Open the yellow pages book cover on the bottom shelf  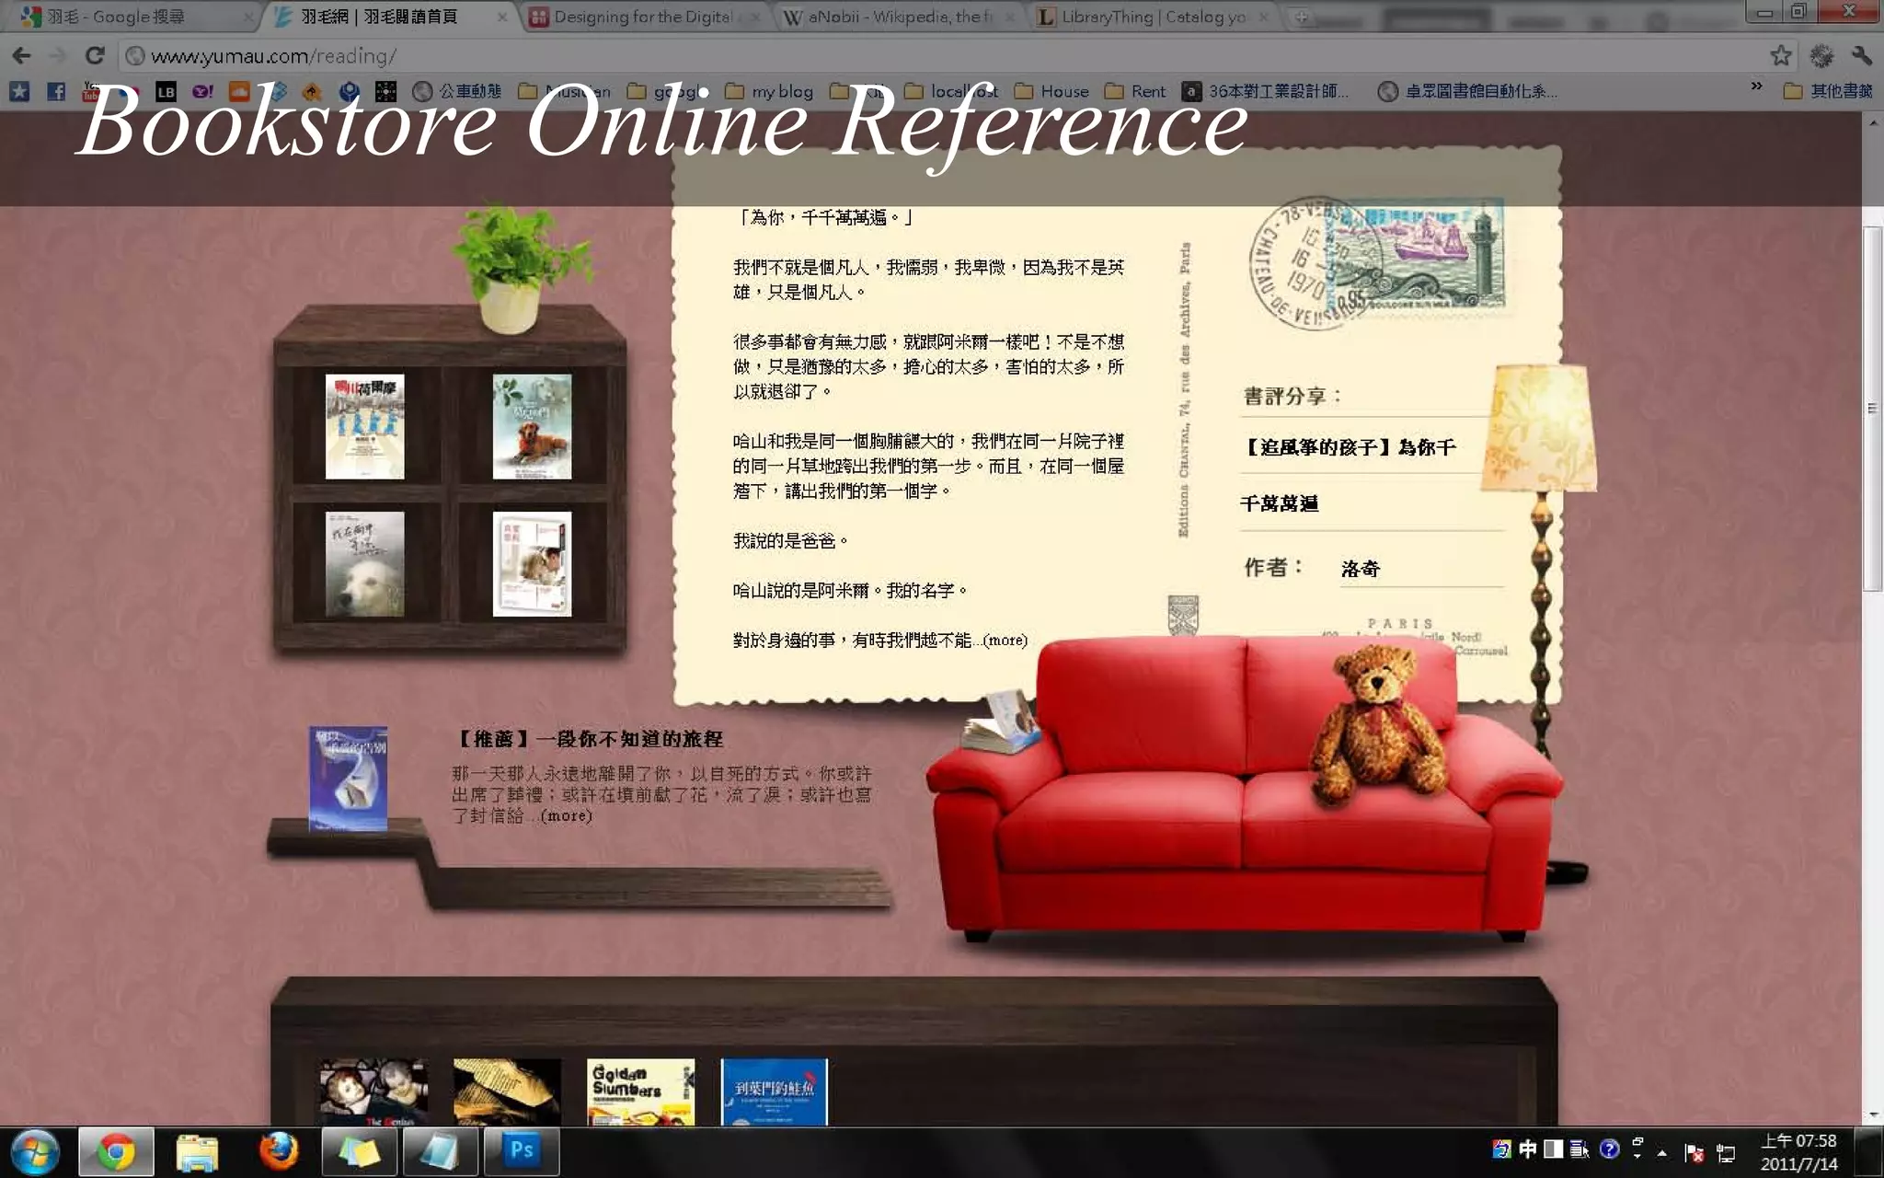click(507, 1092)
